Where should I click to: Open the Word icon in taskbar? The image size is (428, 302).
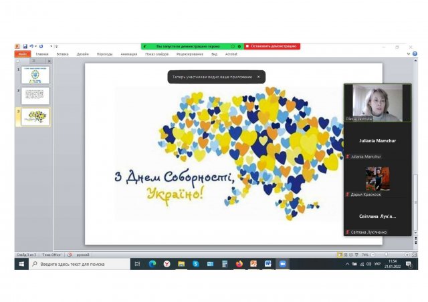point(268,264)
